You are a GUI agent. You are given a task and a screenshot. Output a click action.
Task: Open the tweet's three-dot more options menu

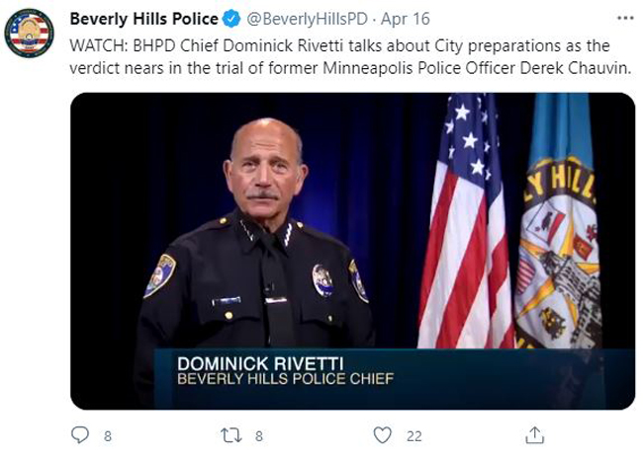[x=624, y=18]
